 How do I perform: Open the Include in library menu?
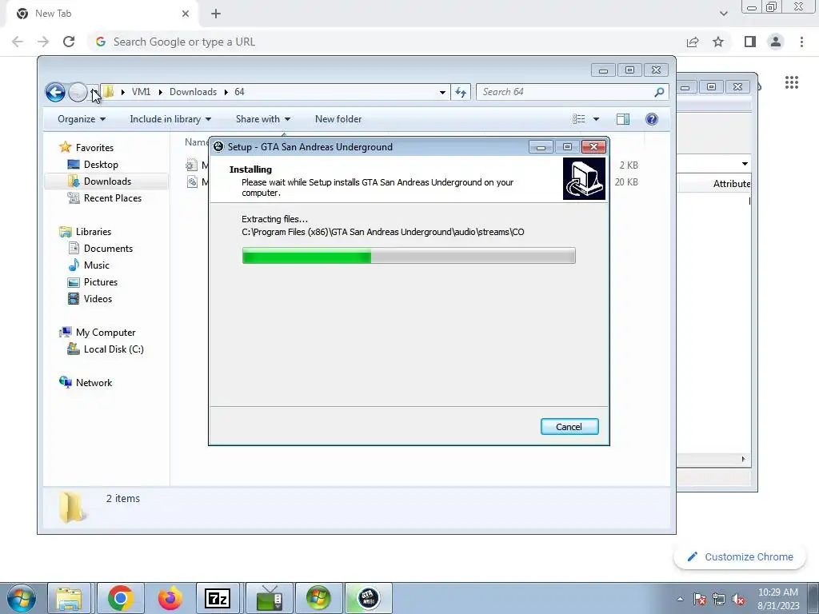click(170, 119)
